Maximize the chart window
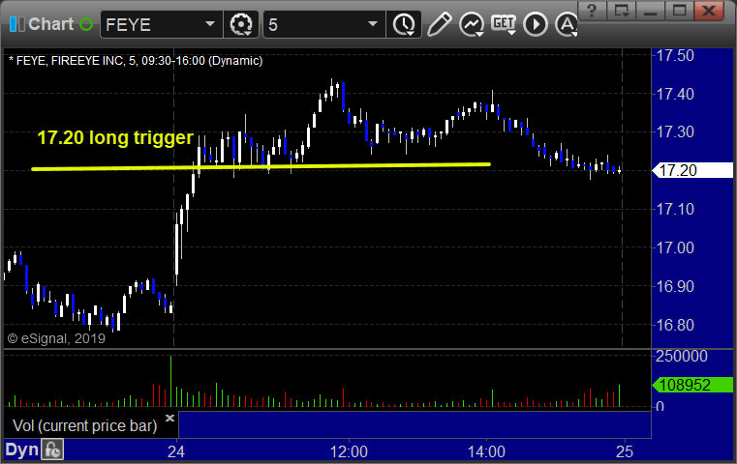The height and width of the screenshot is (464, 737). 679,11
